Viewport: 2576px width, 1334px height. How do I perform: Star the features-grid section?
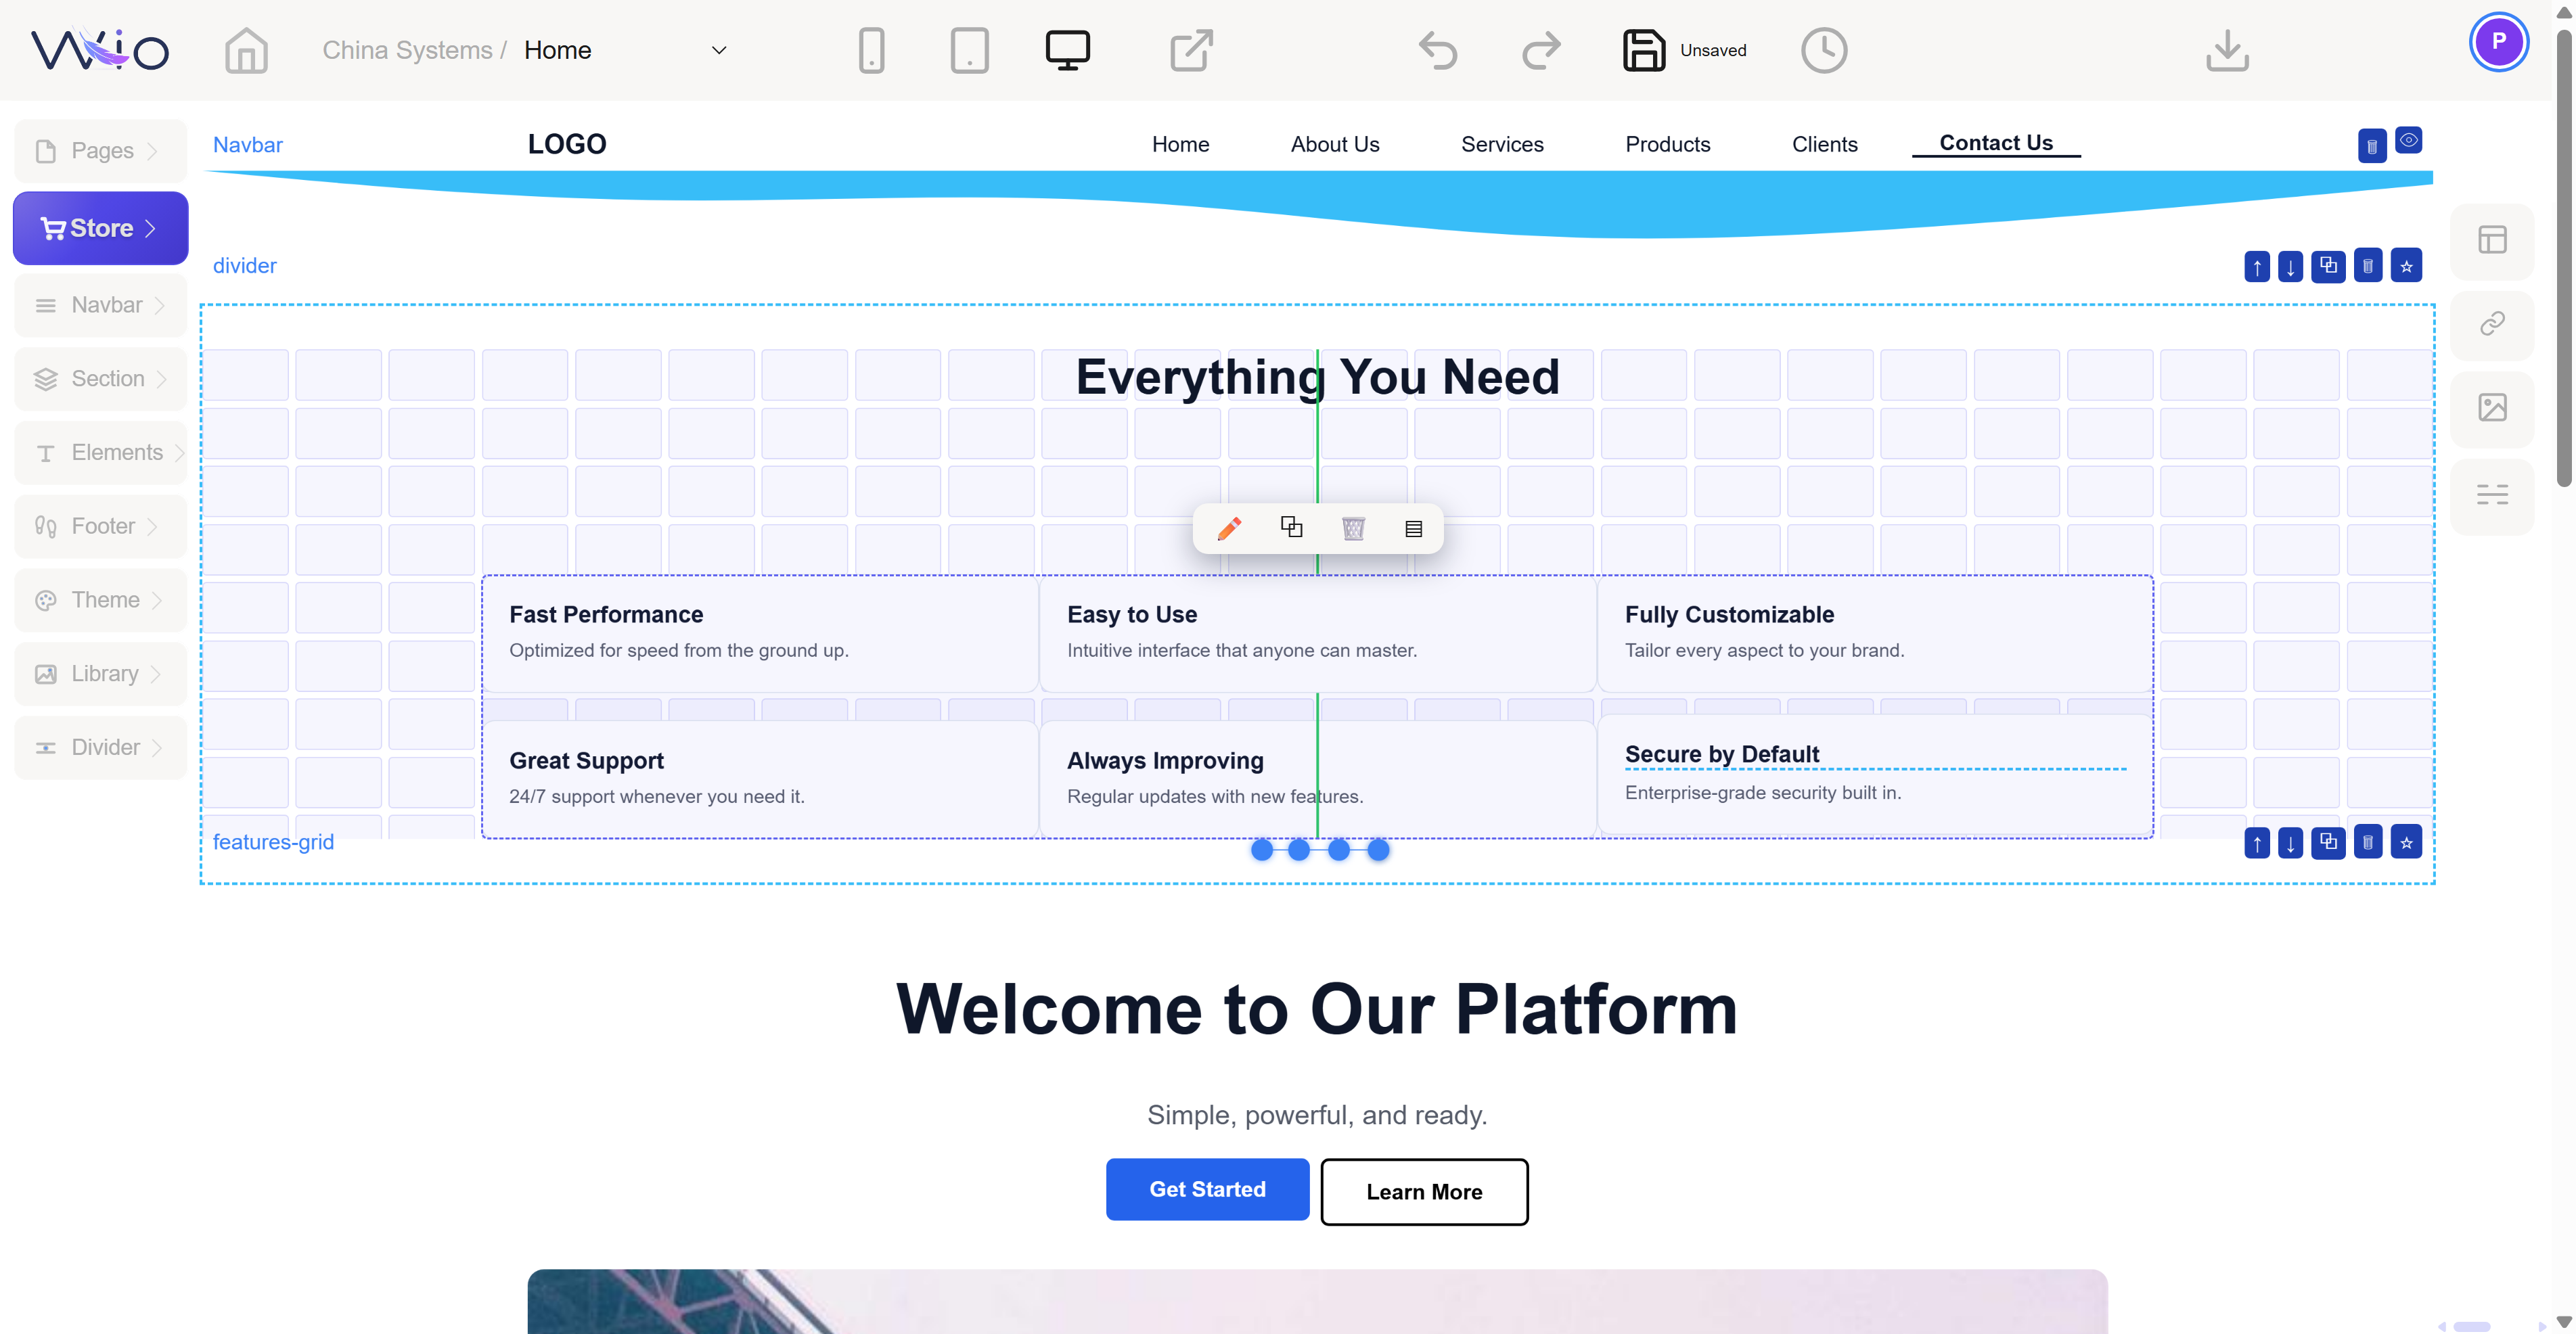(2406, 841)
